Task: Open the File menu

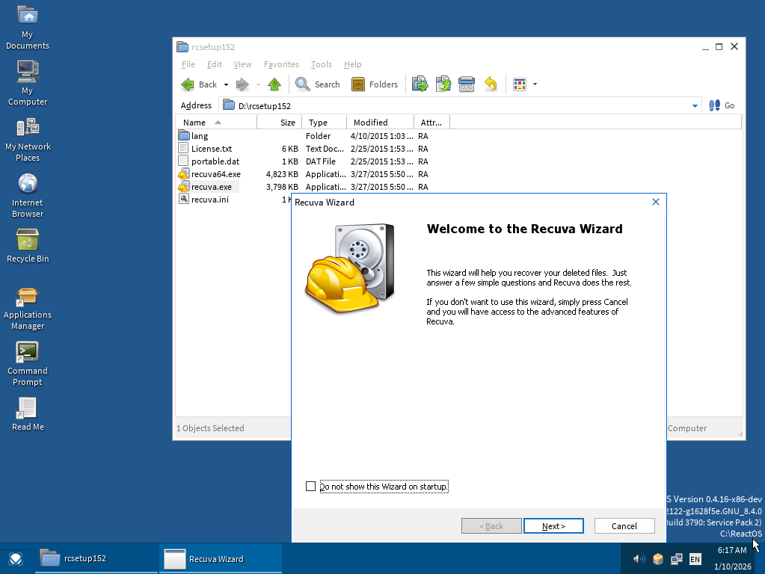Action: (x=188, y=64)
